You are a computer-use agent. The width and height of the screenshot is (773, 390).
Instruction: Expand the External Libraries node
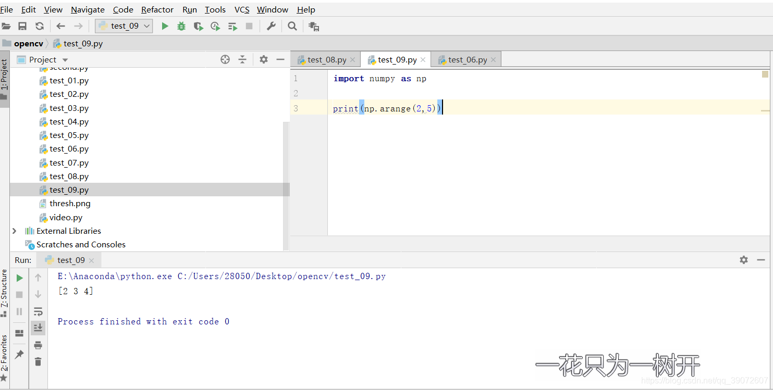click(x=14, y=231)
